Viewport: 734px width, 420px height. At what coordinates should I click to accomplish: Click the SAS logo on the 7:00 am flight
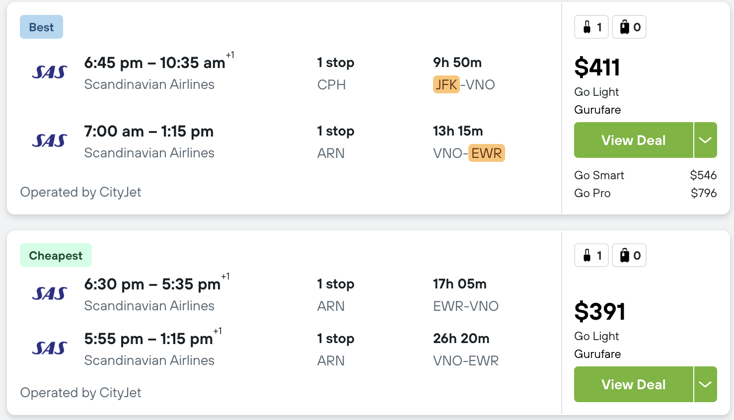(x=49, y=141)
